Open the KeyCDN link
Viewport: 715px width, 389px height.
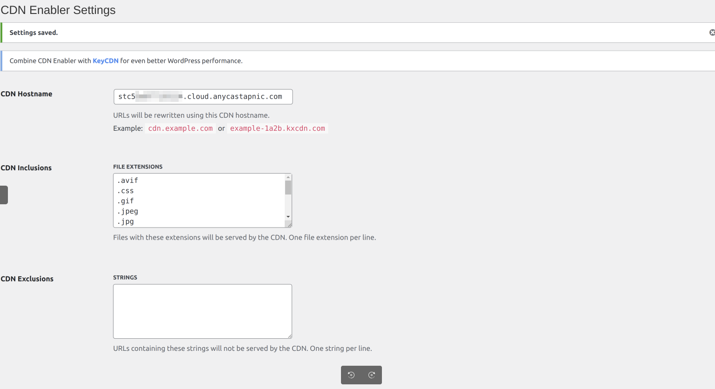pyautogui.click(x=106, y=61)
